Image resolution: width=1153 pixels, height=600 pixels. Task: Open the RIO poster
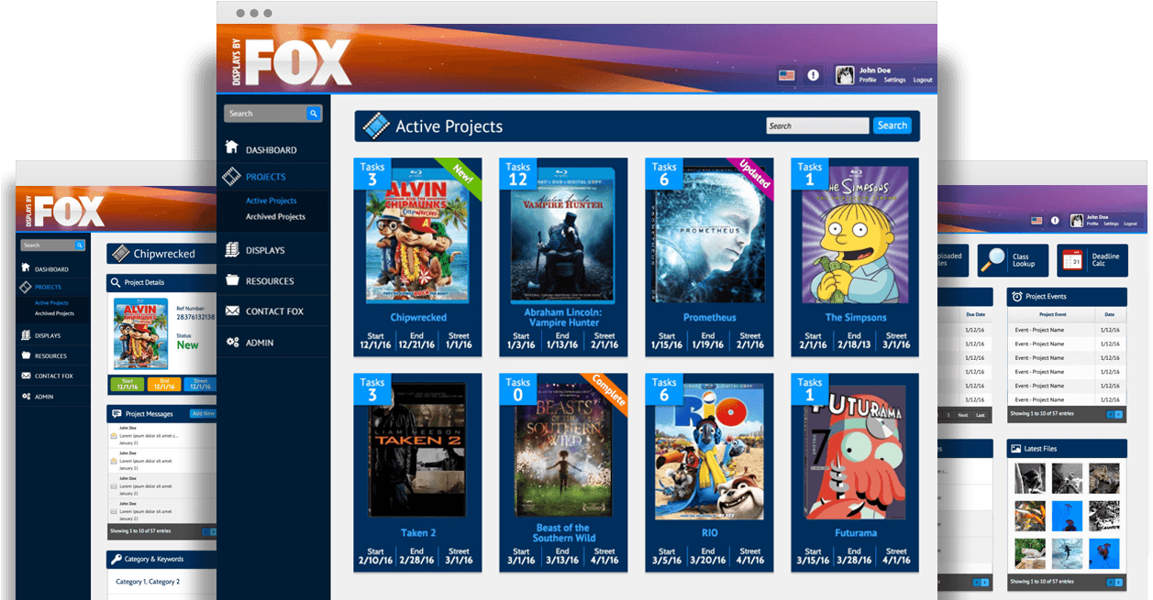[x=710, y=451]
